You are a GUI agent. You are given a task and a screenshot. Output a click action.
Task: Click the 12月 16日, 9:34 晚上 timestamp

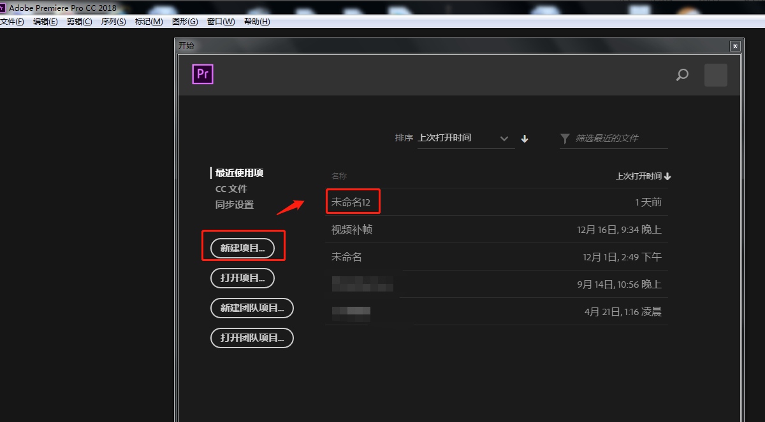620,230
